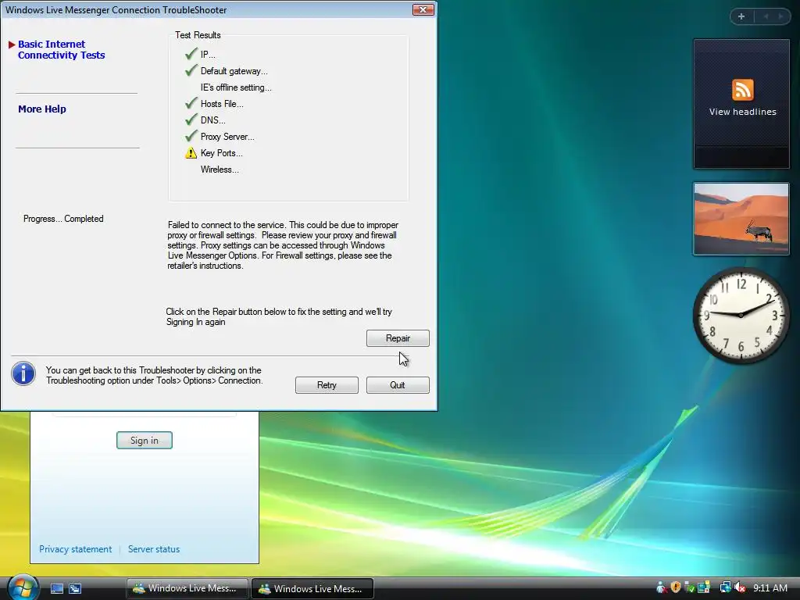Click the orange RSS feed icon in the sidebar
The image size is (800, 600).
[x=742, y=90]
